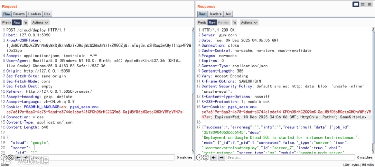Click the Accept-Encoding request header
Image resolution: width=375 pixels, height=167 pixels.
[x=39, y=97]
